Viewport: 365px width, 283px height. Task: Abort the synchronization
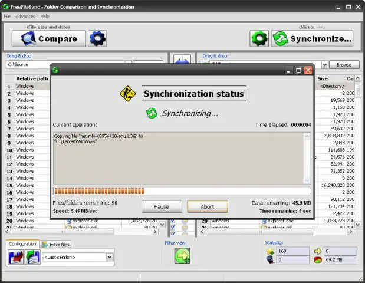coord(208,206)
